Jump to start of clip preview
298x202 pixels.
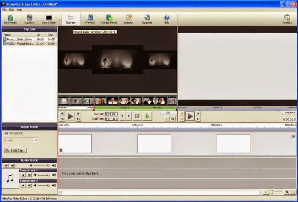62,119
